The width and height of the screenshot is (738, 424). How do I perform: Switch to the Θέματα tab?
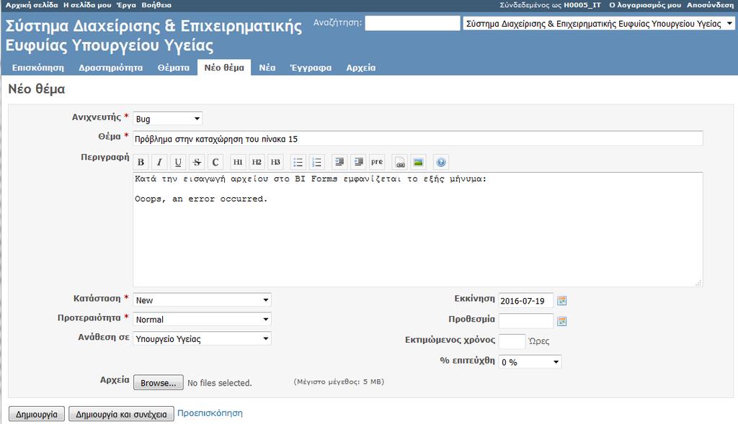click(x=173, y=68)
